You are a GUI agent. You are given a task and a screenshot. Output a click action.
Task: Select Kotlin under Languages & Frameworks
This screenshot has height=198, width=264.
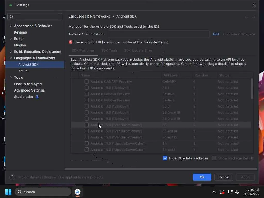[23, 71]
